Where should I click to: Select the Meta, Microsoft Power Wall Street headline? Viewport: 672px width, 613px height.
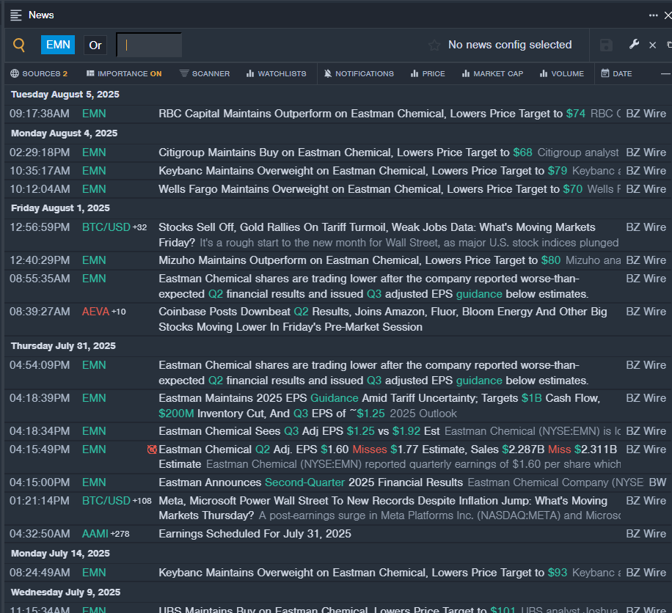click(383, 508)
